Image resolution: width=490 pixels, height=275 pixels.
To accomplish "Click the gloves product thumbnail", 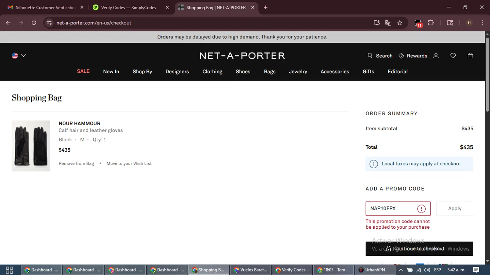I will [31, 146].
